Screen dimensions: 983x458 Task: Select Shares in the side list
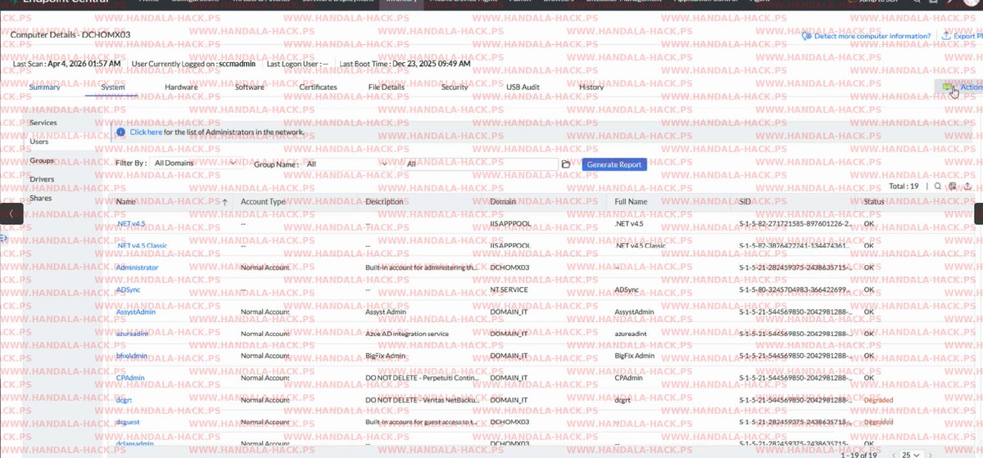pyautogui.click(x=41, y=198)
